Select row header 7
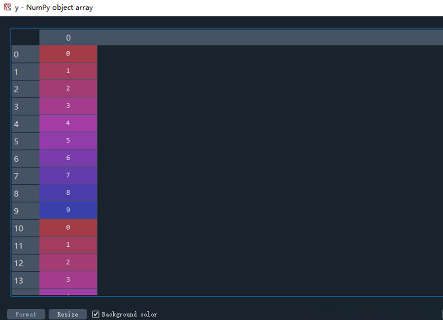Image resolution: width=443 pixels, height=320 pixels. (x=26, y=176)
